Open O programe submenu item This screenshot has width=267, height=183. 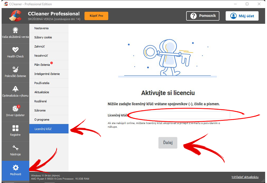tap(49, 120)
